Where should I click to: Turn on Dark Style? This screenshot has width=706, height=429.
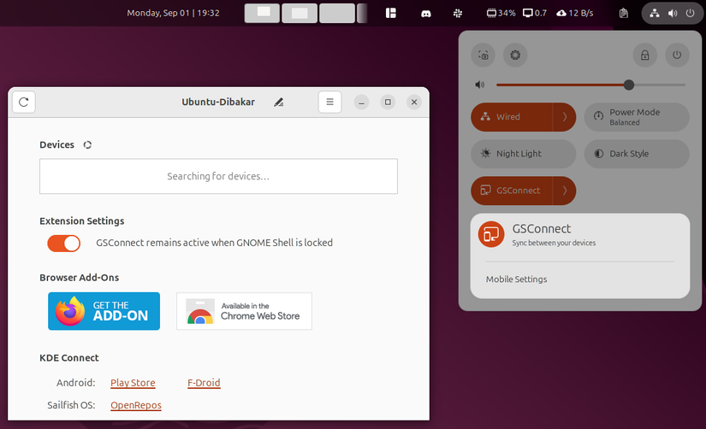point(637,154)
